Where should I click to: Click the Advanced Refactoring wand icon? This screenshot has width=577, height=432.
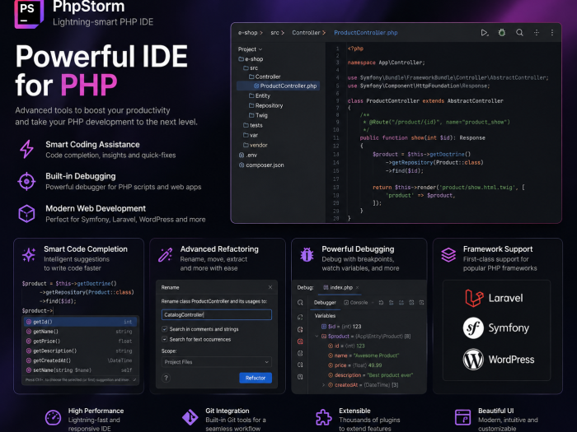click(x=165, y=254)
